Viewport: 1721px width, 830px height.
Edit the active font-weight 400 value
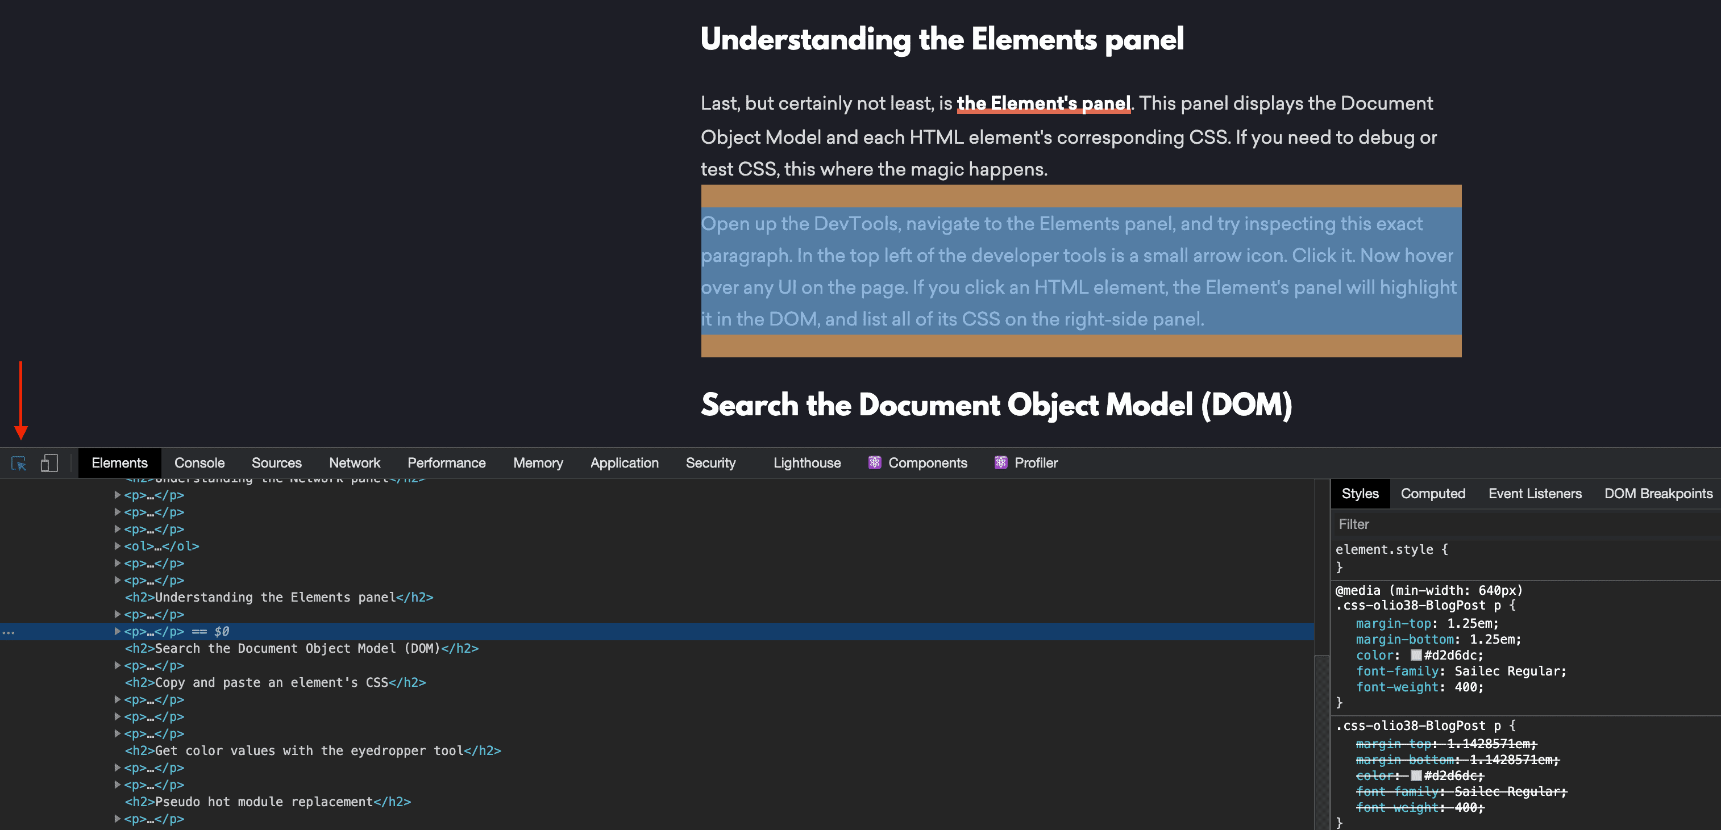click(1465, 687)
